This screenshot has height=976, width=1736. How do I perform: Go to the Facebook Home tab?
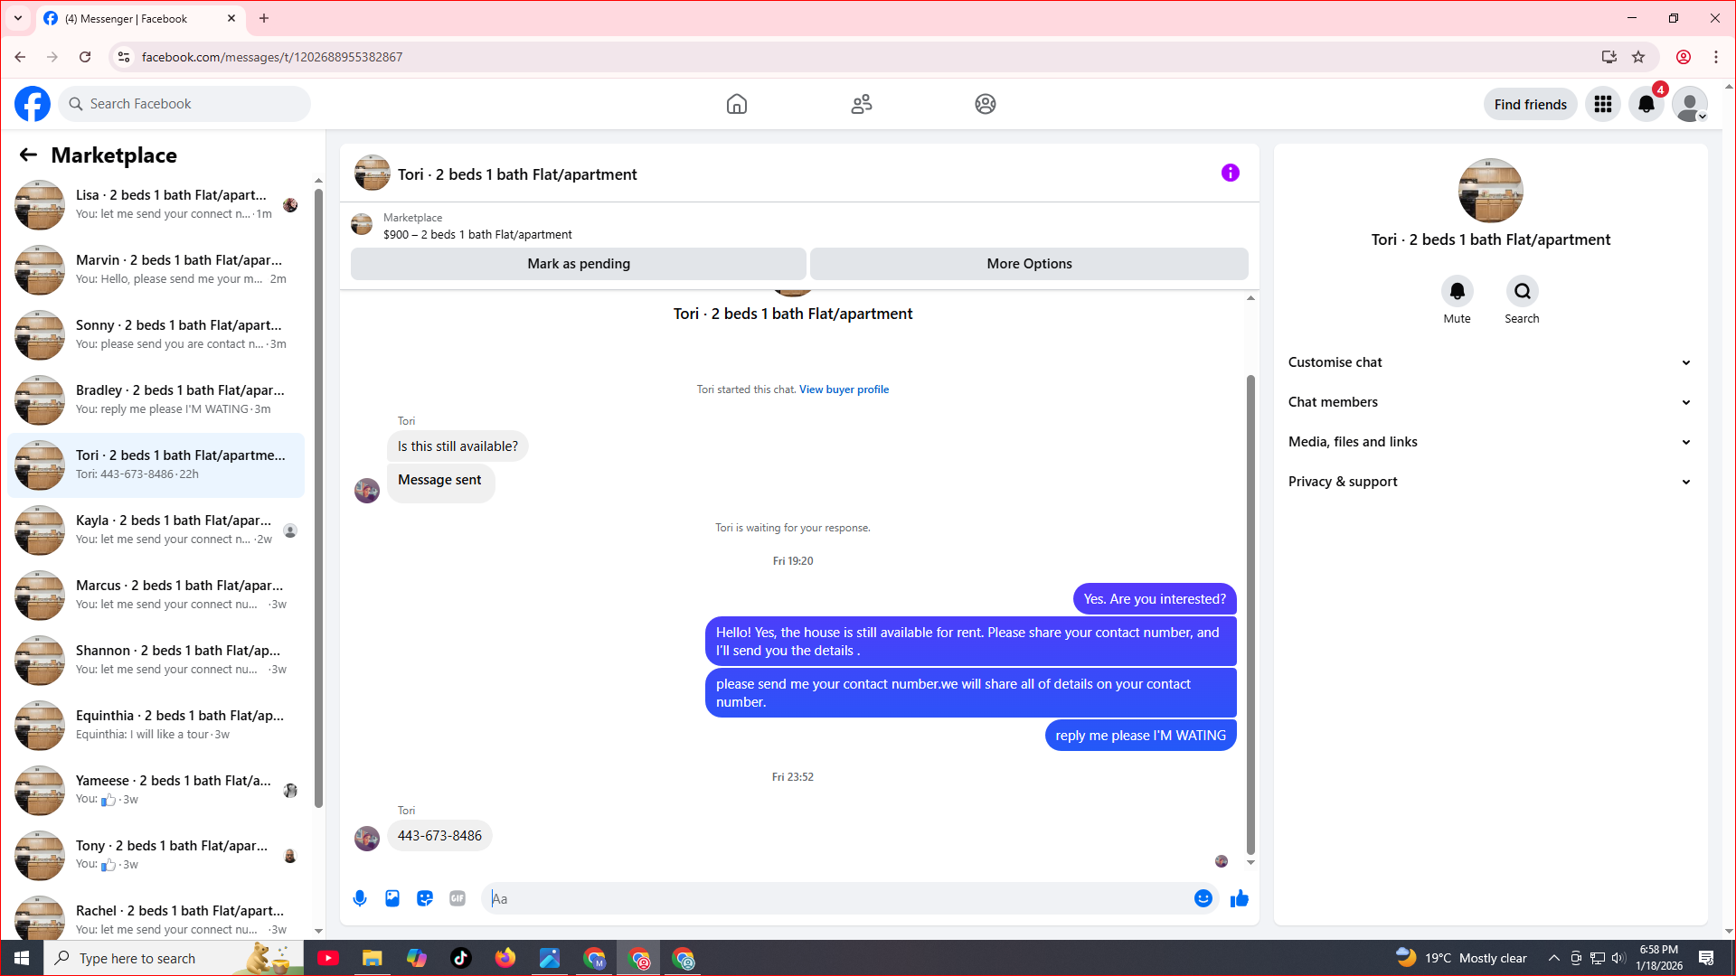(x=736, y=105)
